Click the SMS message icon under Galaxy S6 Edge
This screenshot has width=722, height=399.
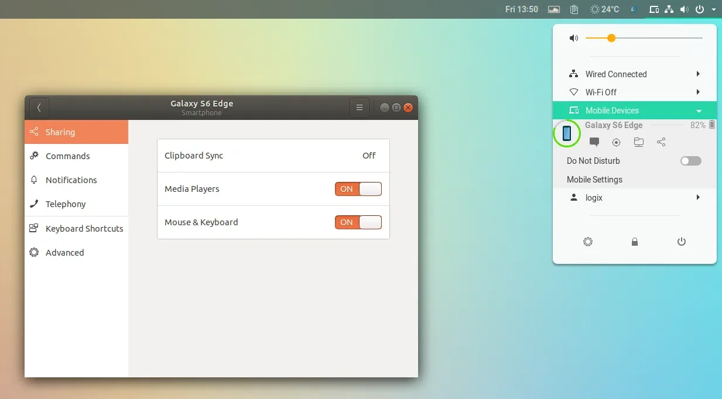tap(594, 142)
